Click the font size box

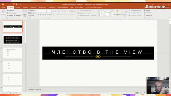tap(50, 11)
